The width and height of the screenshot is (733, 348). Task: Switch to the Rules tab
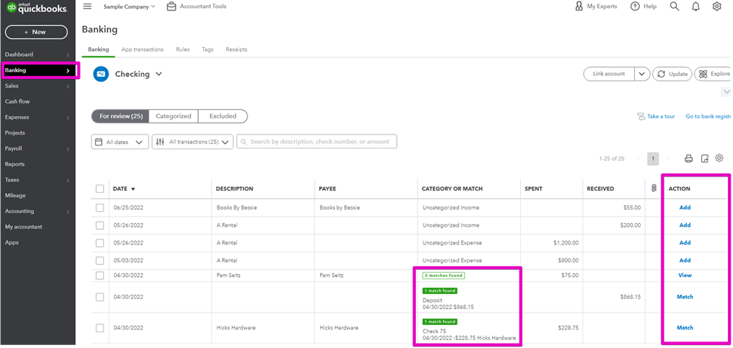(183, 49)
